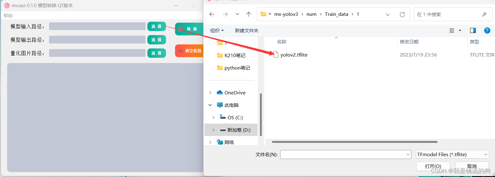
Task: Open file dialog help icon
Action: coord(487,30)
